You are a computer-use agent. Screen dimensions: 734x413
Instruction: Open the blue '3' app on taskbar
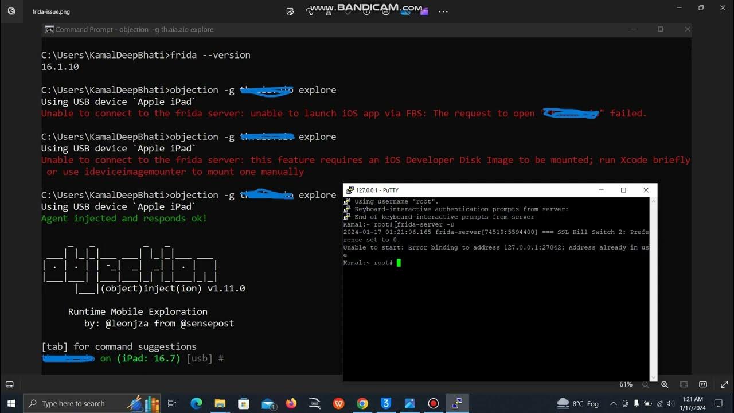pos(386,403)
